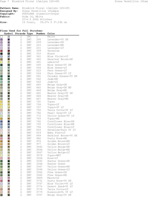This screenshot has width=148, height=209.
Task: Click the color name 'Fern Green-VY LT'
Action: (x=59, y=73)
